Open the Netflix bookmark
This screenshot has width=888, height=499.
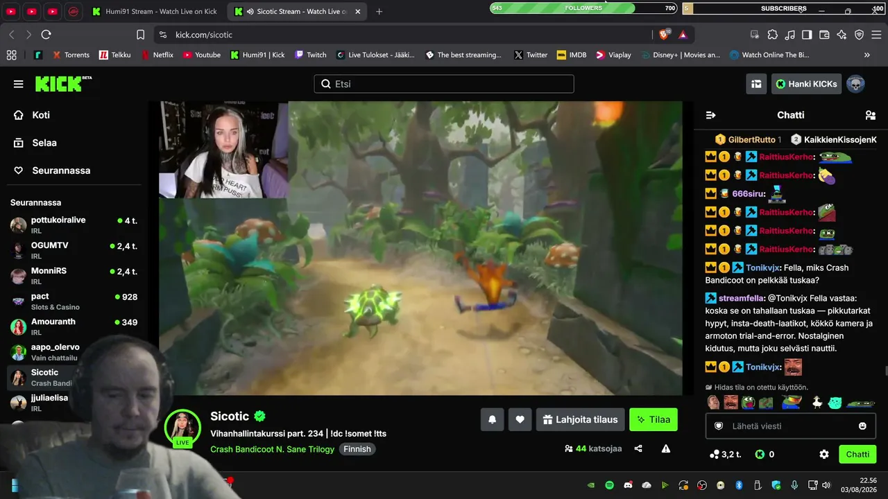pyautogui.click(x=157, y=55)
